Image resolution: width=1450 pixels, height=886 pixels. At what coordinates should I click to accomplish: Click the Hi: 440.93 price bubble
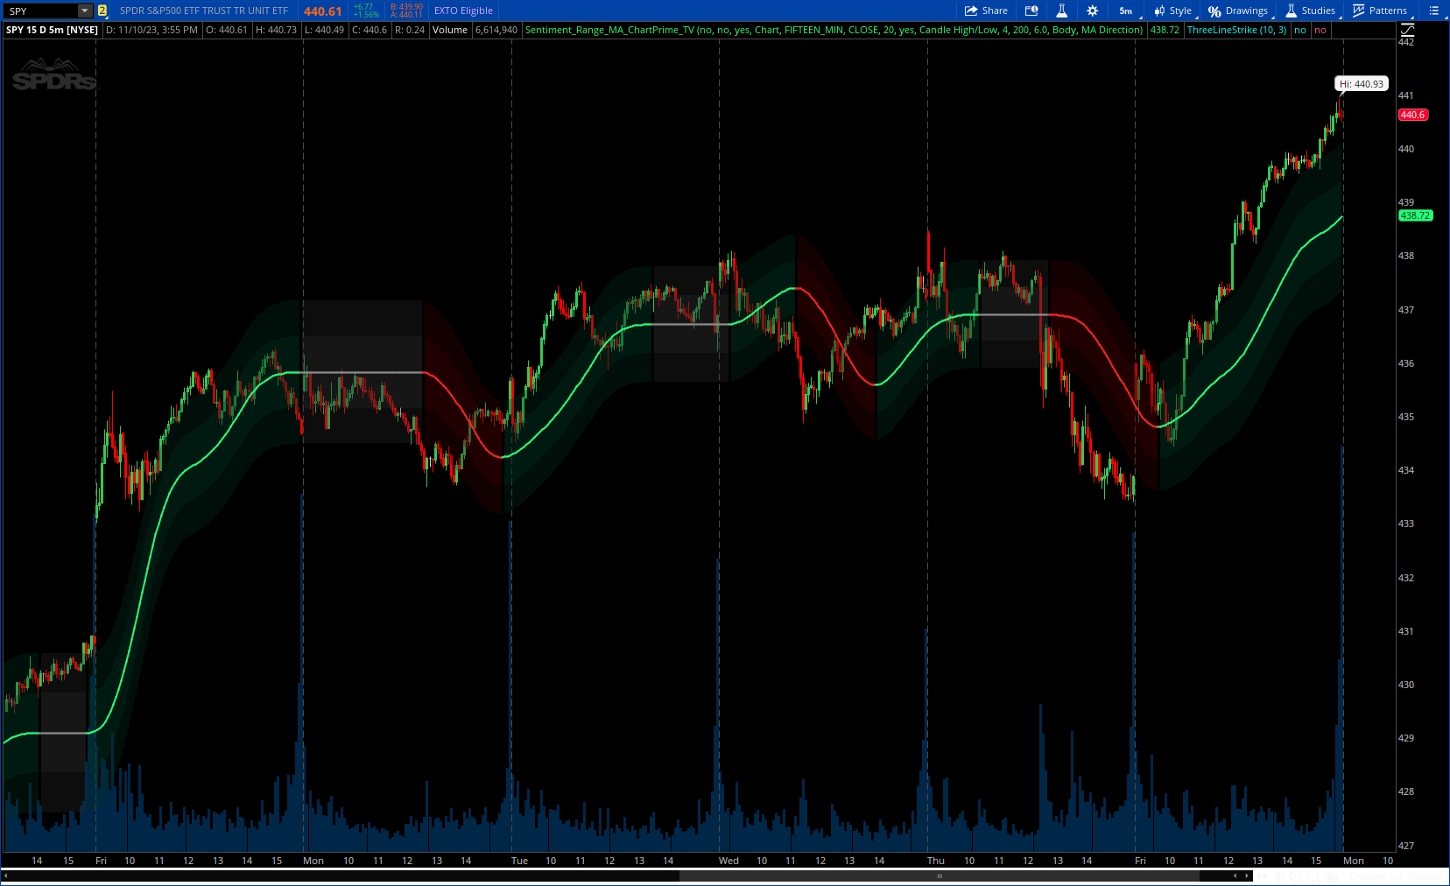(x=1362, y=84)
